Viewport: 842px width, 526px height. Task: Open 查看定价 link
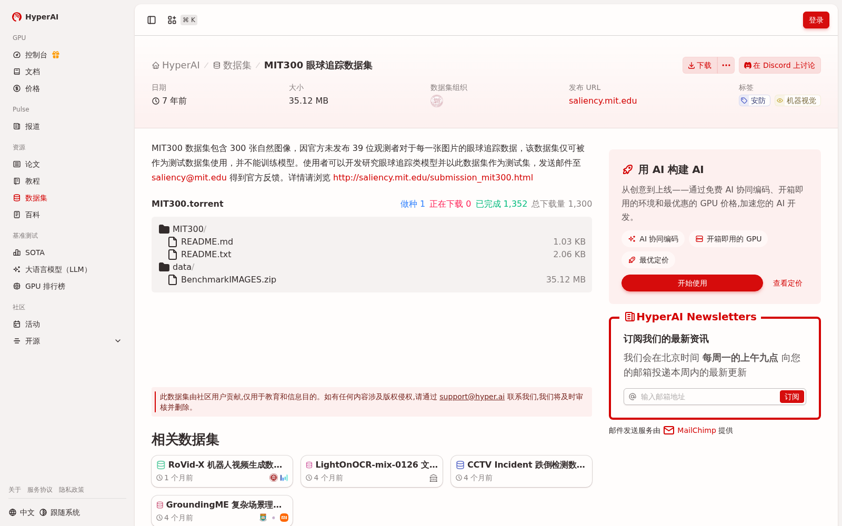coord(787,283)
